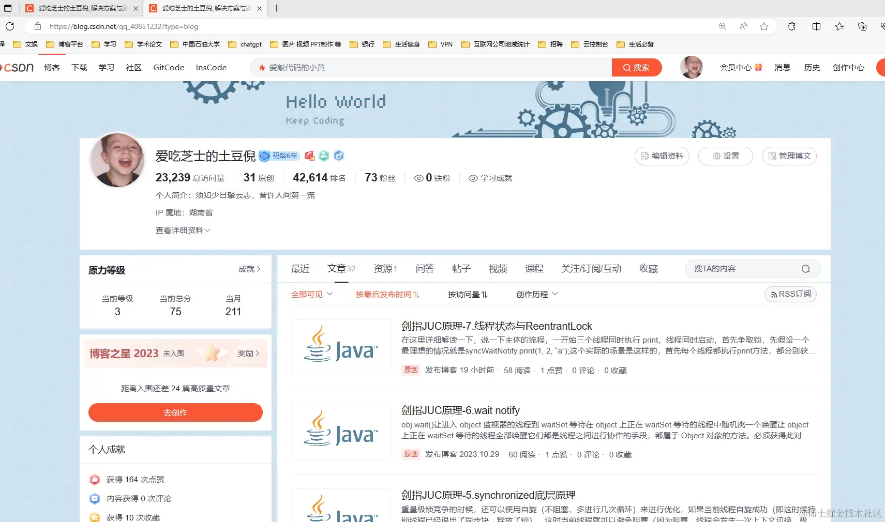This screenshot has width=885, height=522.
Task: Sort by 按最后发布时间
Action: point(387,294)
